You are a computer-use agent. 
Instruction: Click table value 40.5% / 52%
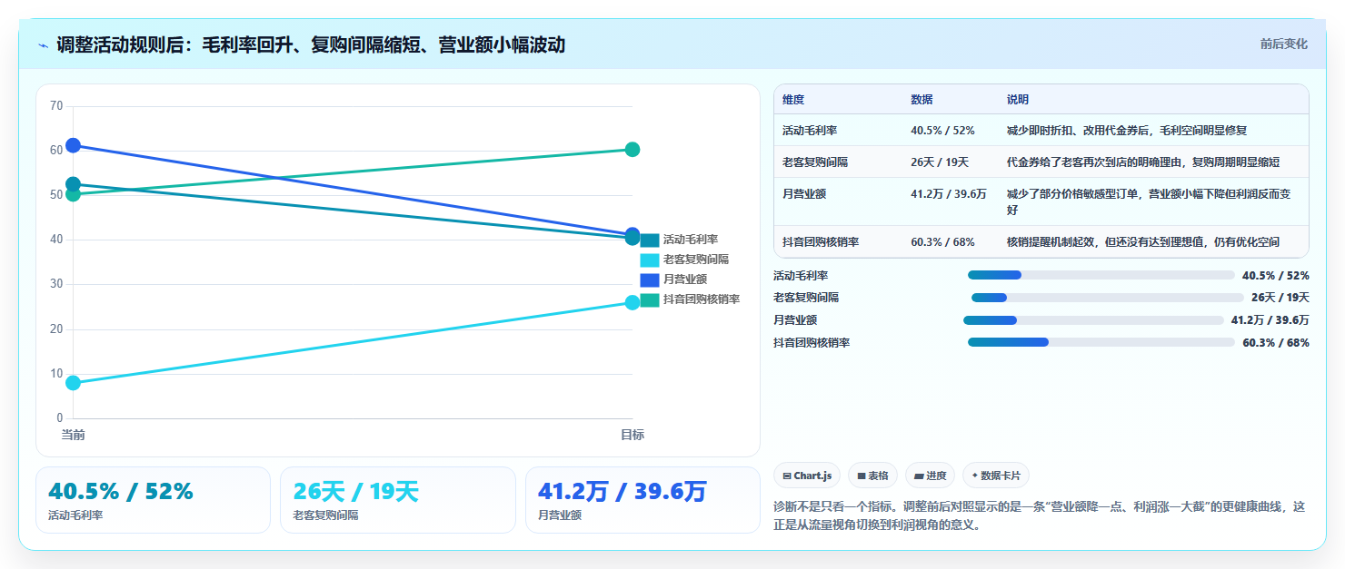click(x=942, y=131)
